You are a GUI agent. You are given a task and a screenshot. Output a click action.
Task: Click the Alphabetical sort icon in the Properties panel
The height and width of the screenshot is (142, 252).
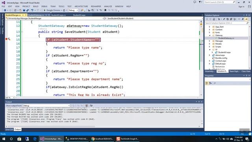[x=210, y=83]
